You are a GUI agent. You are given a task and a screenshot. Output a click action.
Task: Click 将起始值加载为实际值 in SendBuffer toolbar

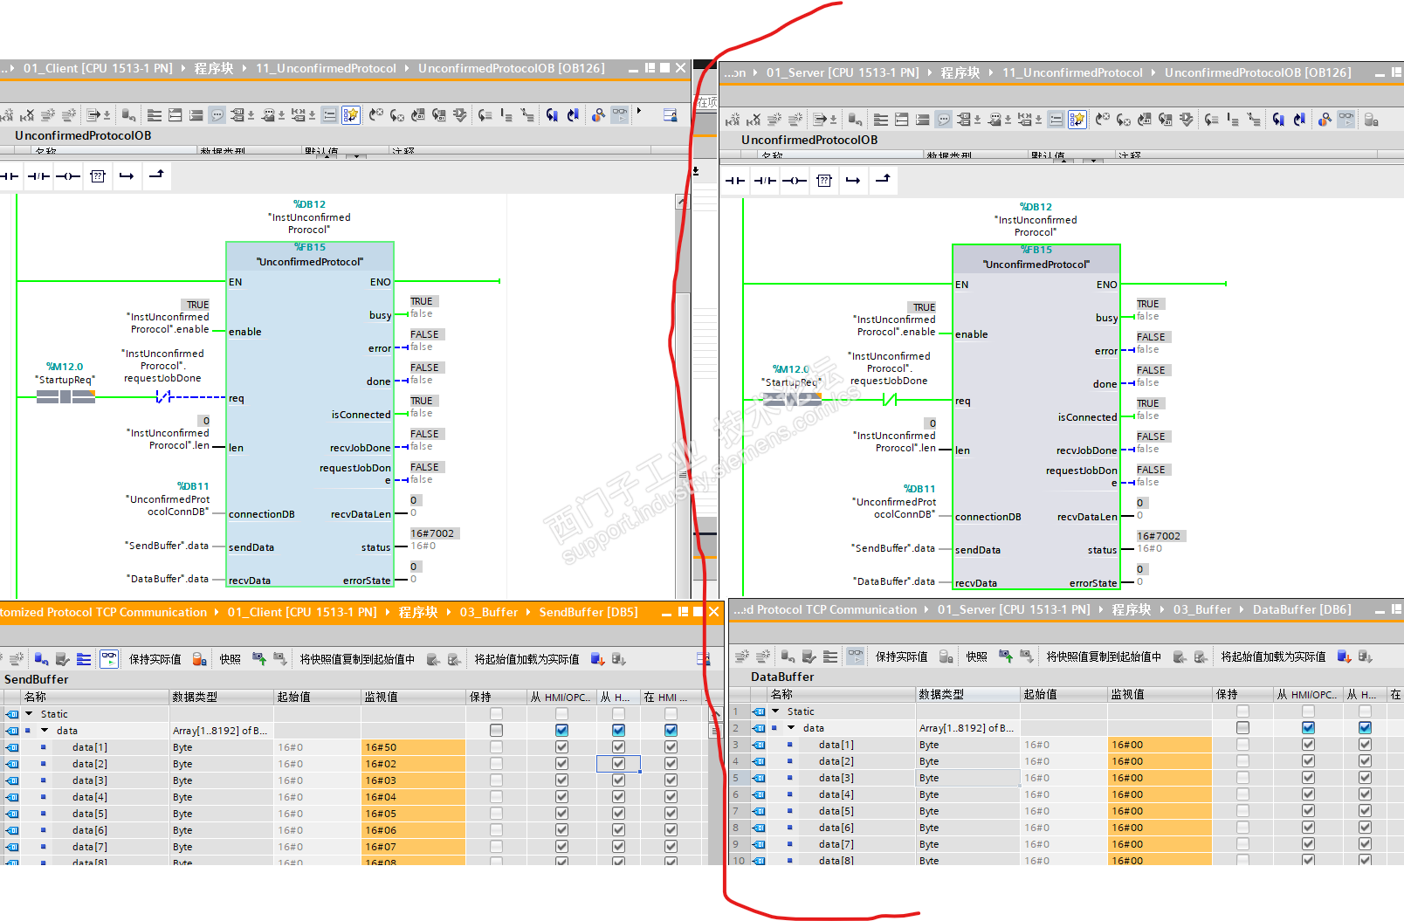(526, 659)
